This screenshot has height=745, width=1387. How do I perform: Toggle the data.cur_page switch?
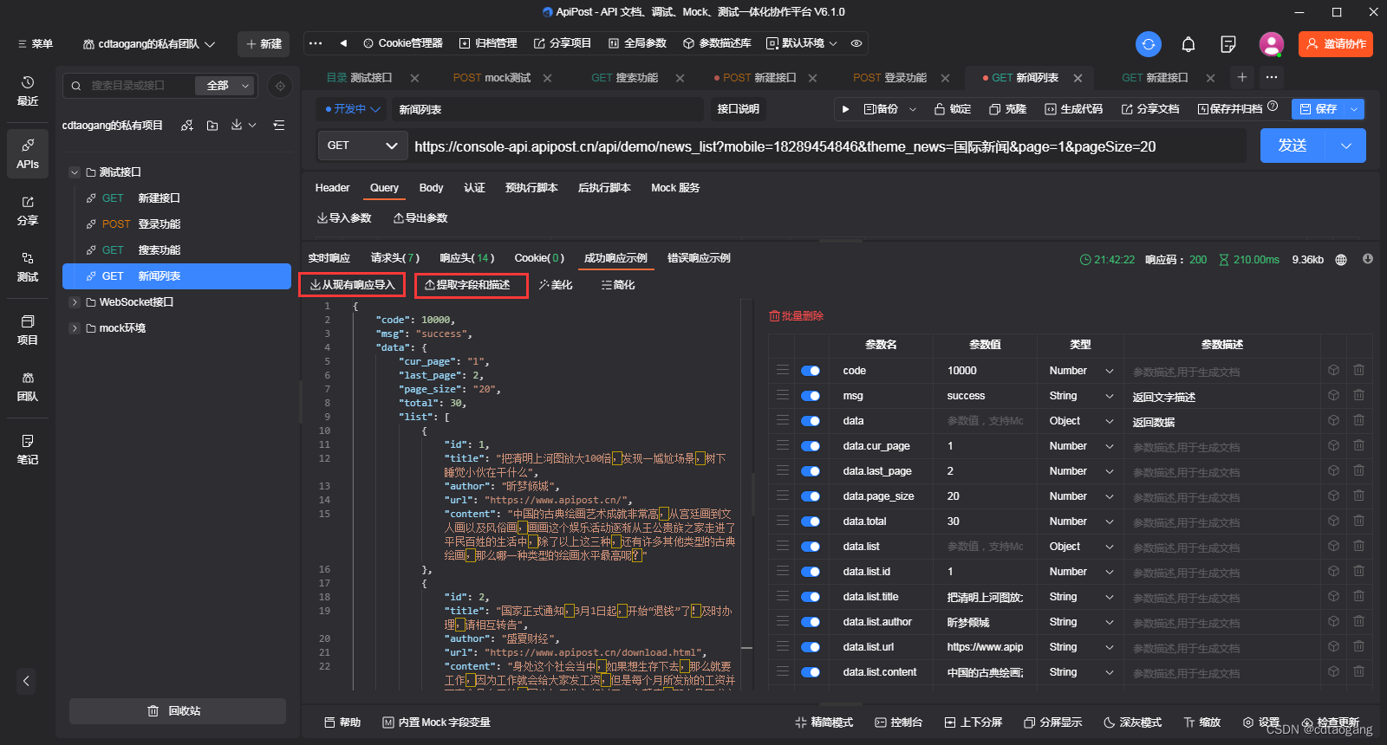(x=811, y=446)
